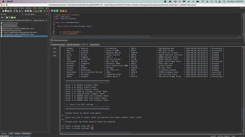
Task: Click the new folder icon in browser
Action: [x=12, y=18]
